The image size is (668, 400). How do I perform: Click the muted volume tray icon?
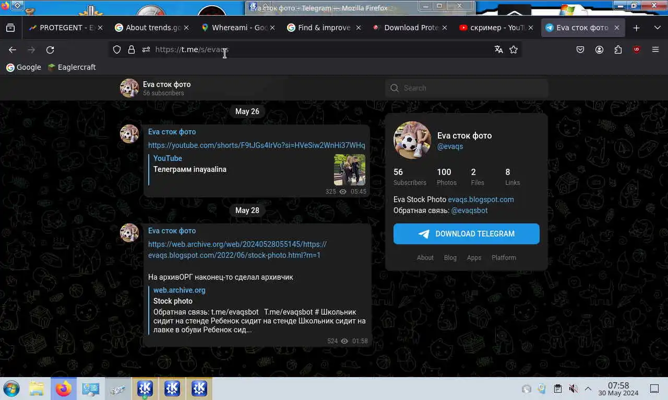(573, 389)
